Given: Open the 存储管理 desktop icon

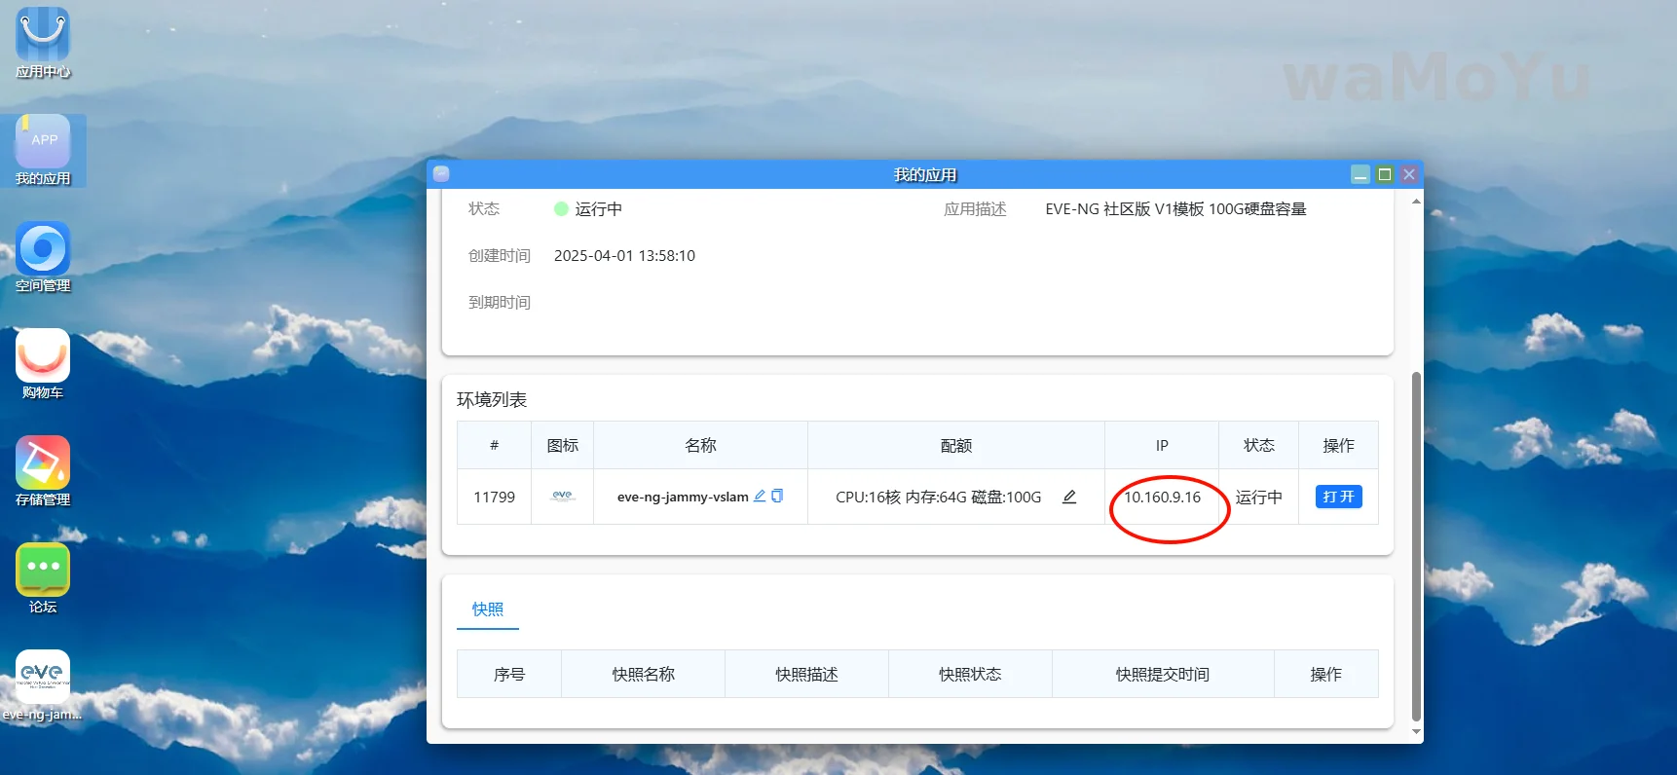Looking at the screenshot, I should pyautogui.click(x=43, y=463).
